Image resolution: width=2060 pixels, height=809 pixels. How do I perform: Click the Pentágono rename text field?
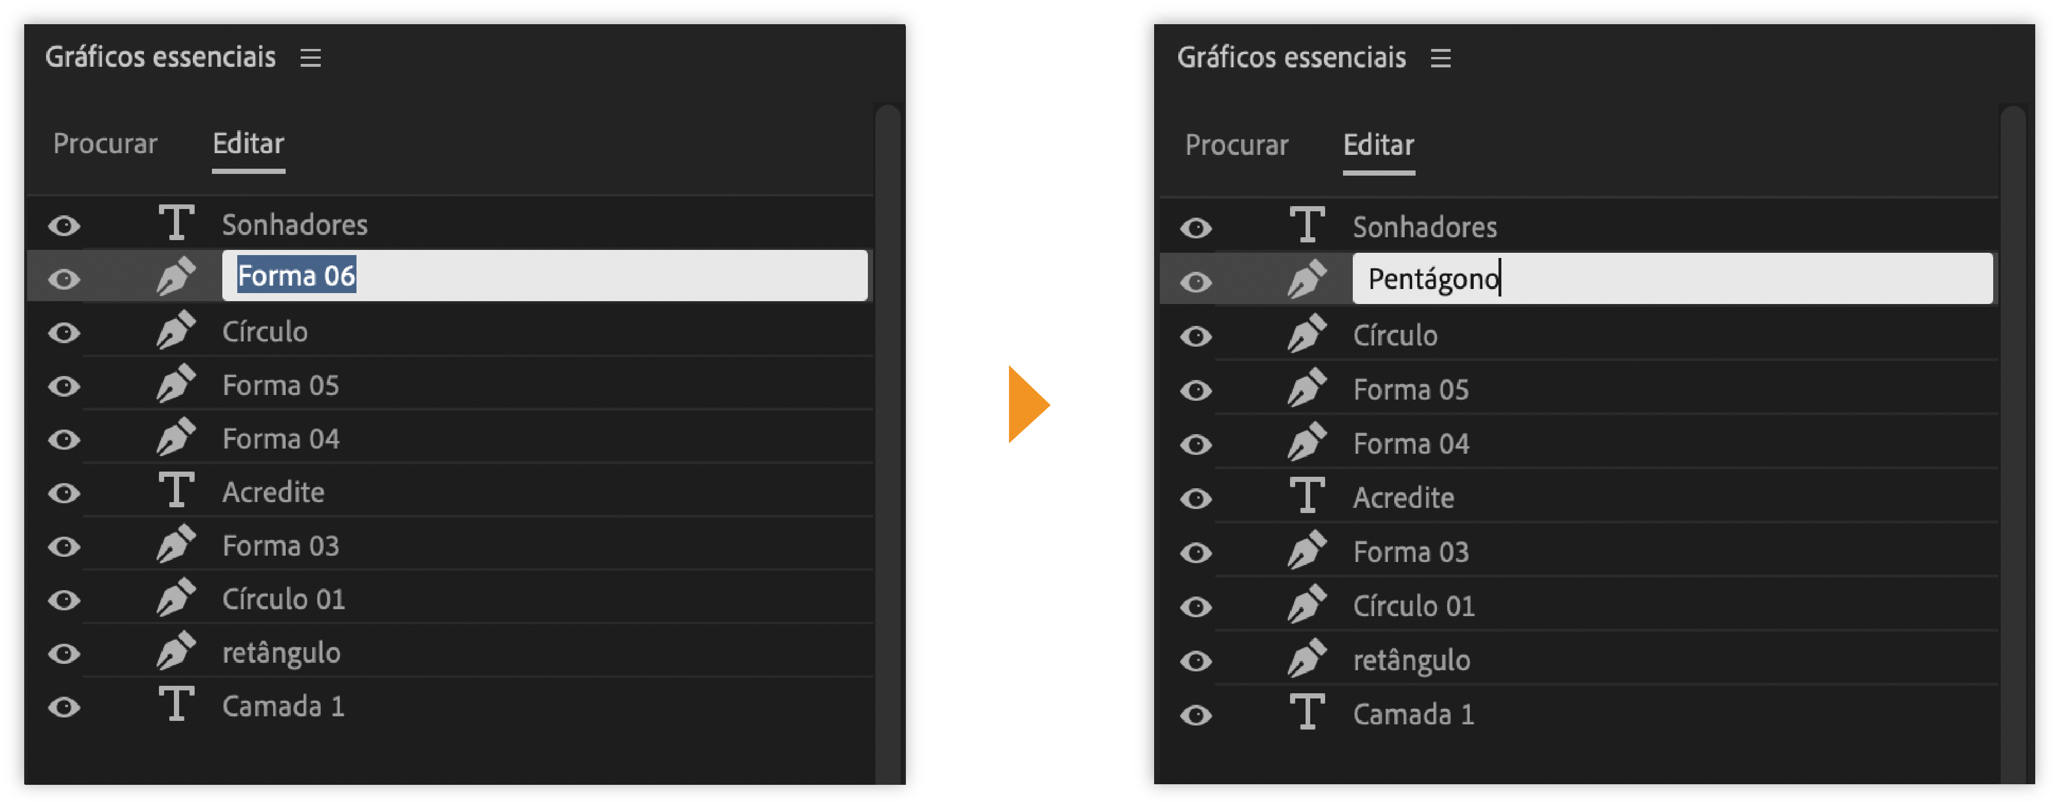point(1671,279)
